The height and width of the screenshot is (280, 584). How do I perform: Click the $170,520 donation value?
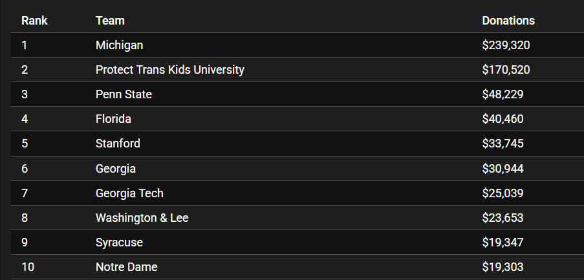coord(506,70)
